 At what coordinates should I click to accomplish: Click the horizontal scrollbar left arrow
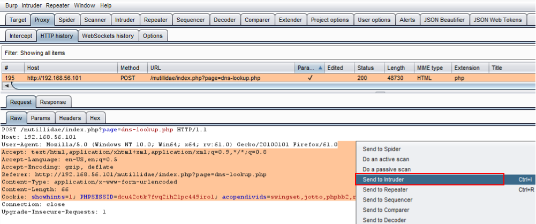pyautogui.click(x=6, y=86)
